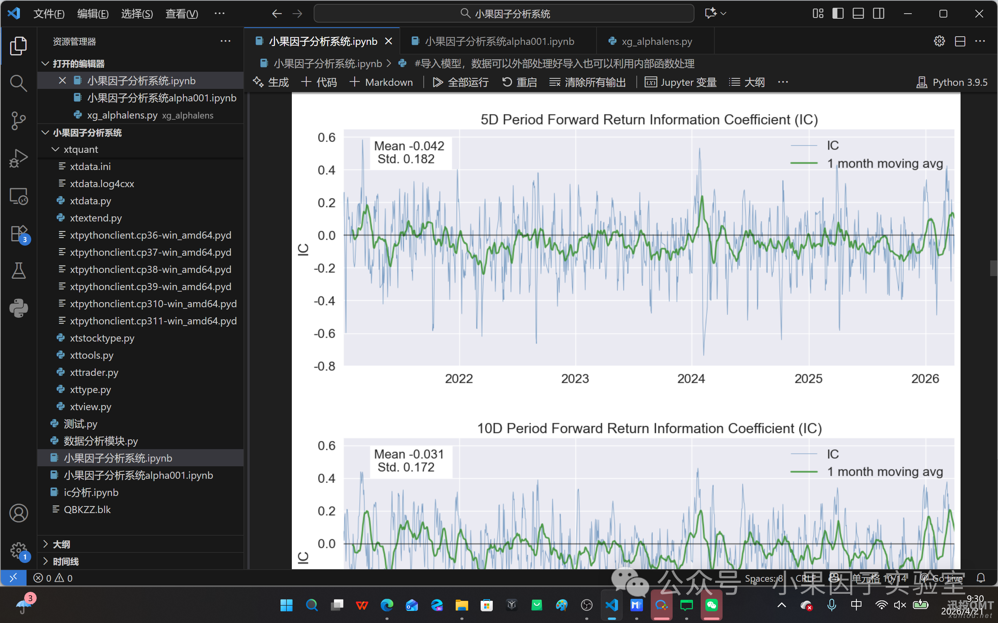The width and height of the screenshot is (998, 623).
Task: Toggle the bottom panel layout button
Action: coord(858,14)
